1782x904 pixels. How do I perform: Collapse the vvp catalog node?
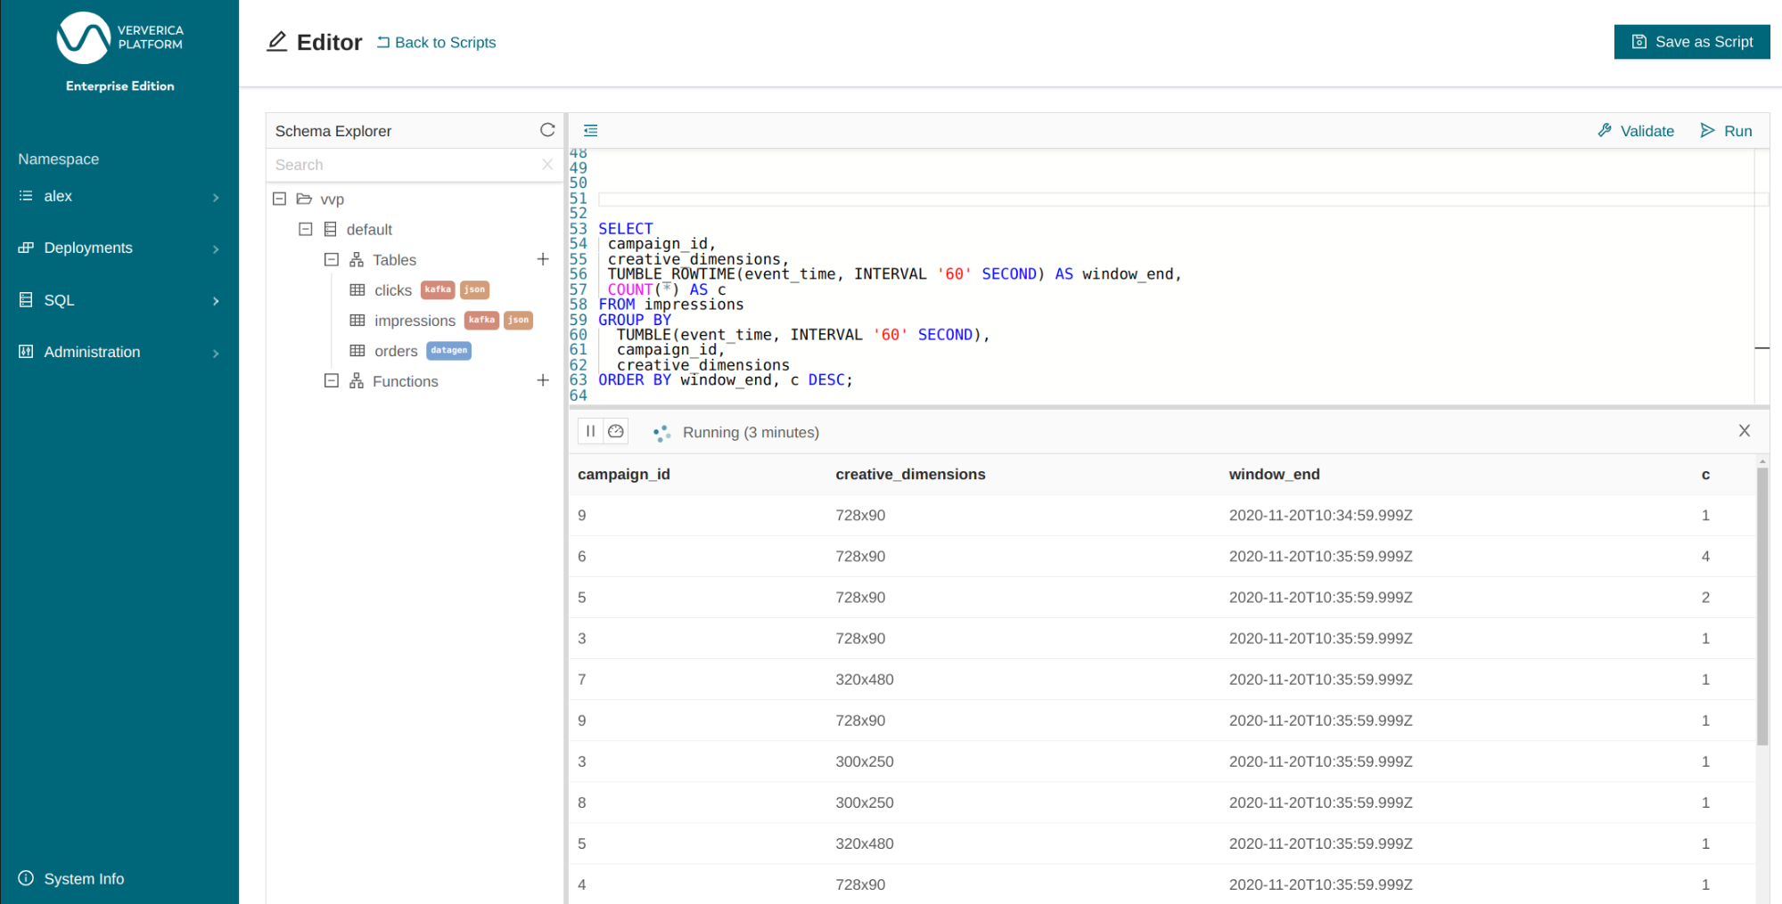coord(280,199)
